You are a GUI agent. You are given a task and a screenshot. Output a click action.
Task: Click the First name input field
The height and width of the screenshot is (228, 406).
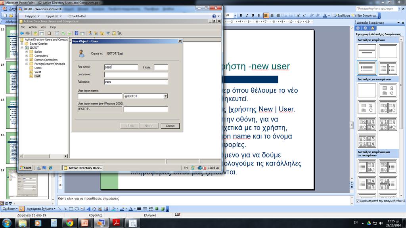121,67
